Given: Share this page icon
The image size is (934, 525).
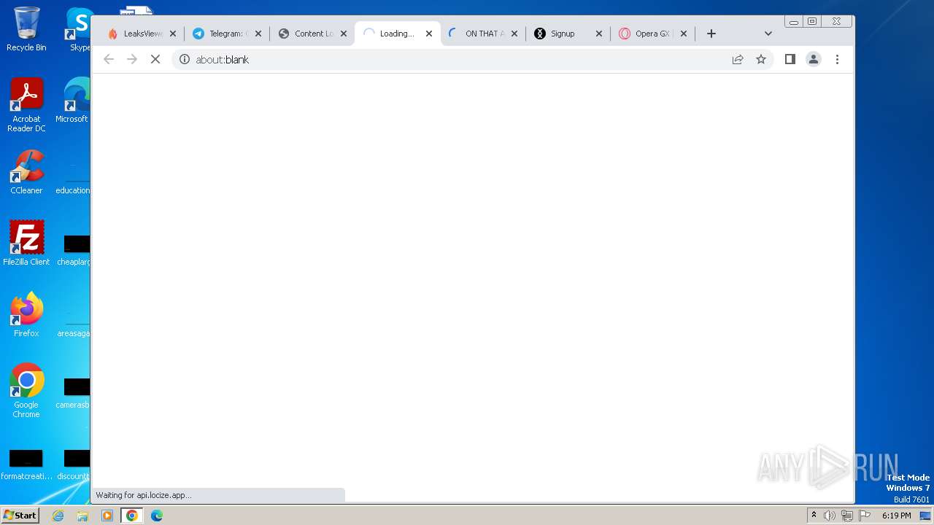Looking at the screenshot, I should click(x=738, y=59).
